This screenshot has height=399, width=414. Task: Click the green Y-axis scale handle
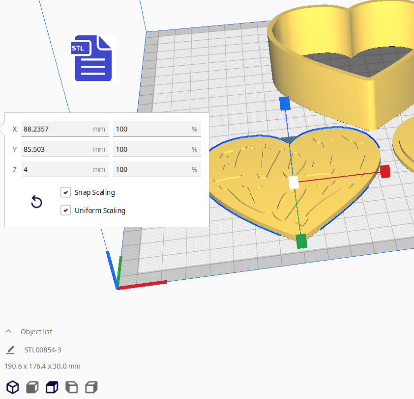coord(301,241)
